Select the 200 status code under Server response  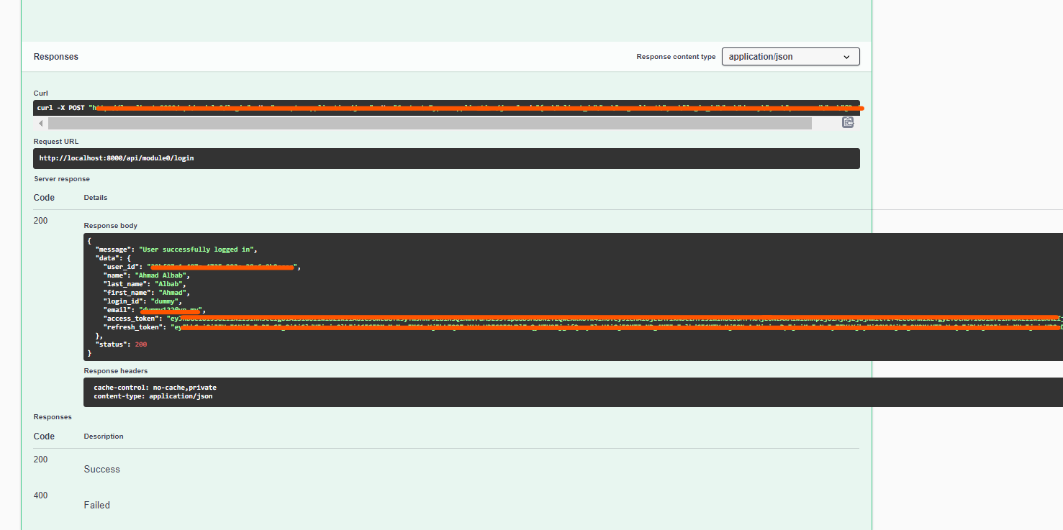(x=40, y=220)
